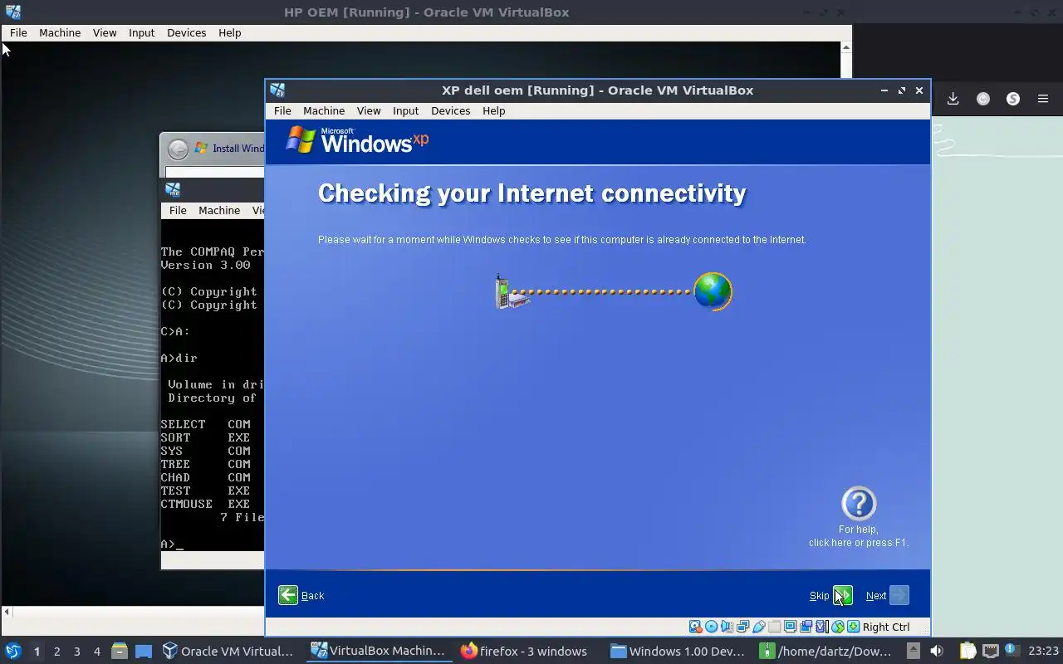Click the hard disk activity indicator icon
This screenshot has height=664, width=1063.
(695, 627)
